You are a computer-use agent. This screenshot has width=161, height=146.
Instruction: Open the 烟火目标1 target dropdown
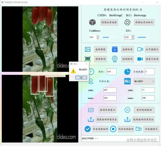coord(144,81)
